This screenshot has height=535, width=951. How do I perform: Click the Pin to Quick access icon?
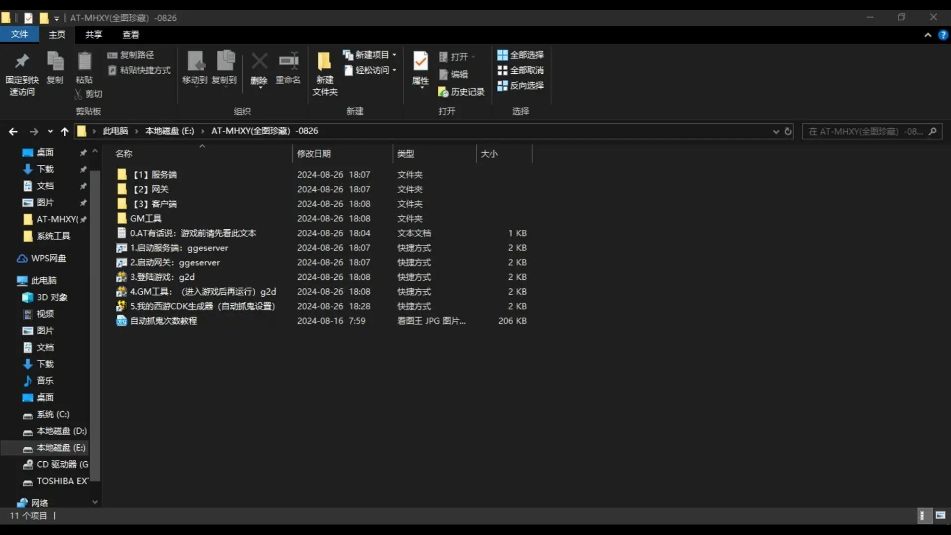[x=22, y=61]
